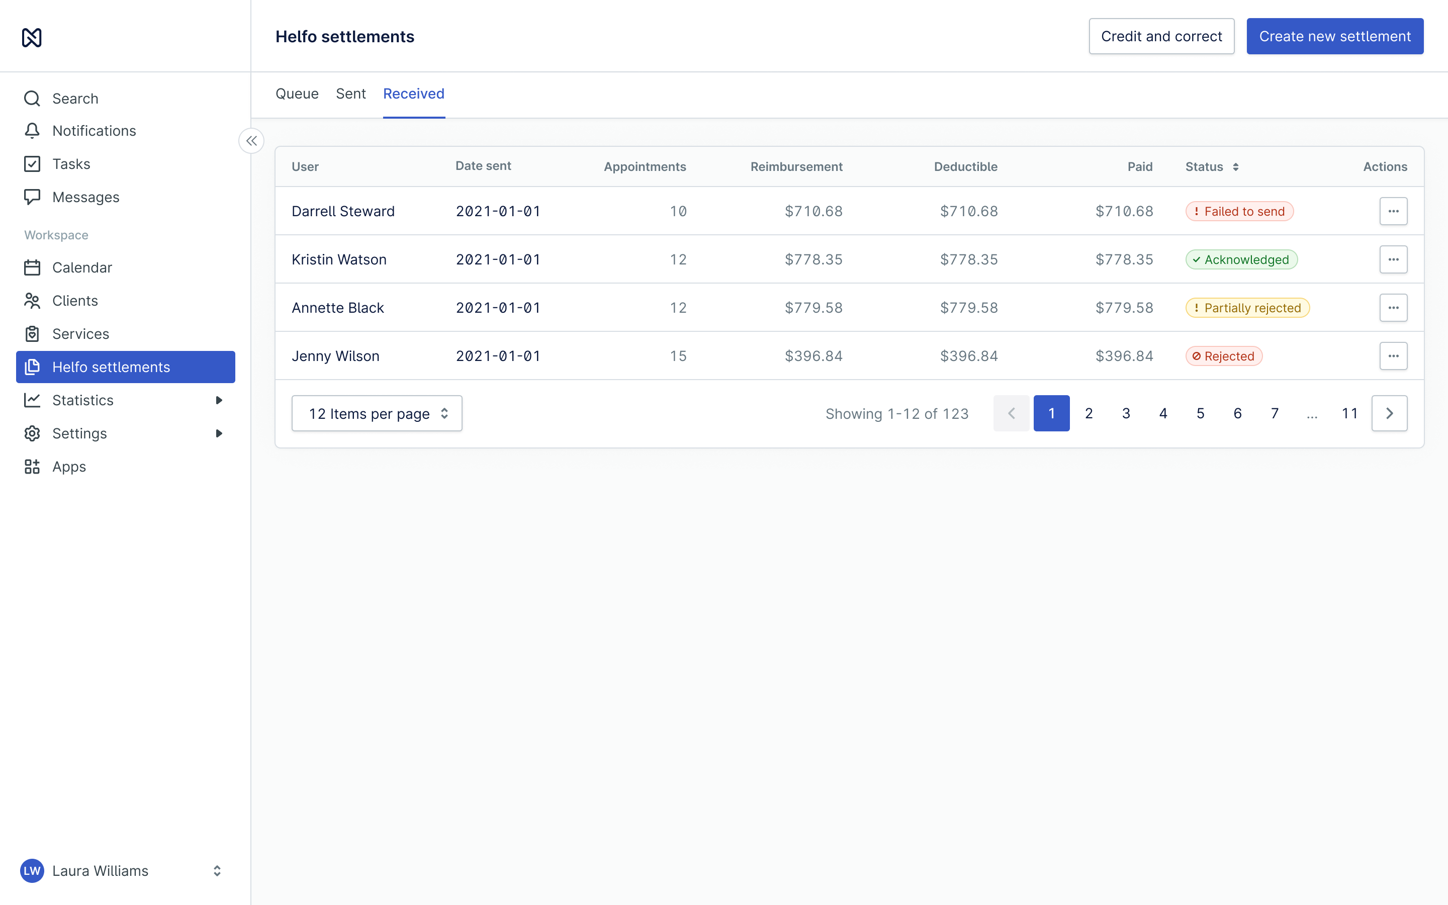The image size is (1448, 905).
Task: Click the app logo icon
Action: [x=32, y=37]
